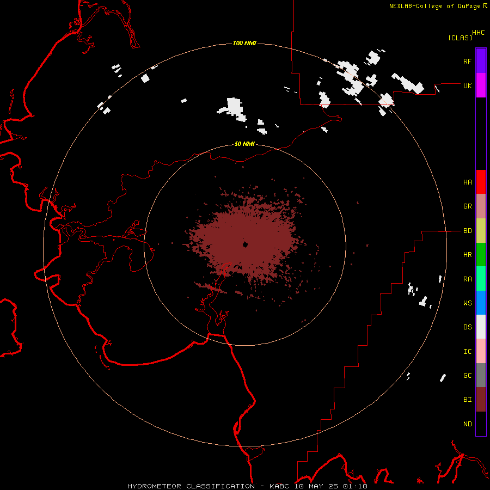The width and height of the screenshot is (490, 490).
Task: Click the 01:10 timestamp text
Action: [x=354, y=486]
